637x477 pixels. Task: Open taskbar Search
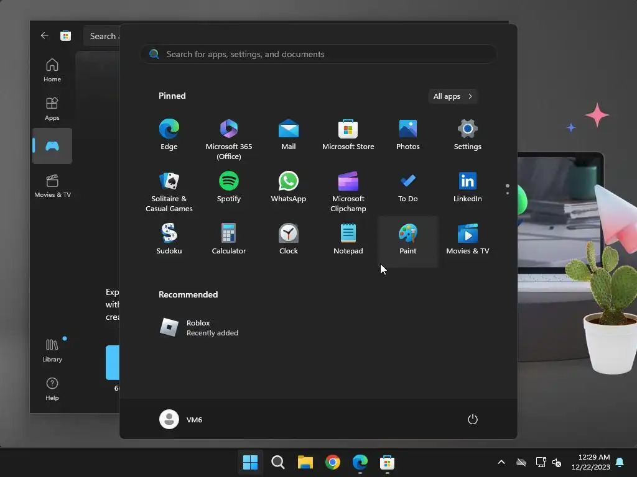[278, 462]
